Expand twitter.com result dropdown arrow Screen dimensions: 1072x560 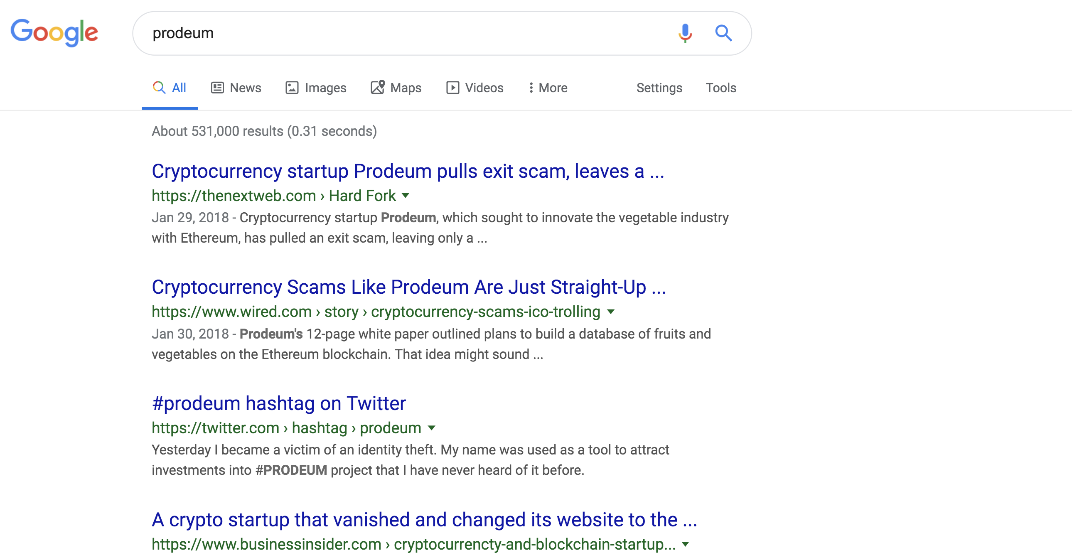pyautogui.click(x=432, y=428)
